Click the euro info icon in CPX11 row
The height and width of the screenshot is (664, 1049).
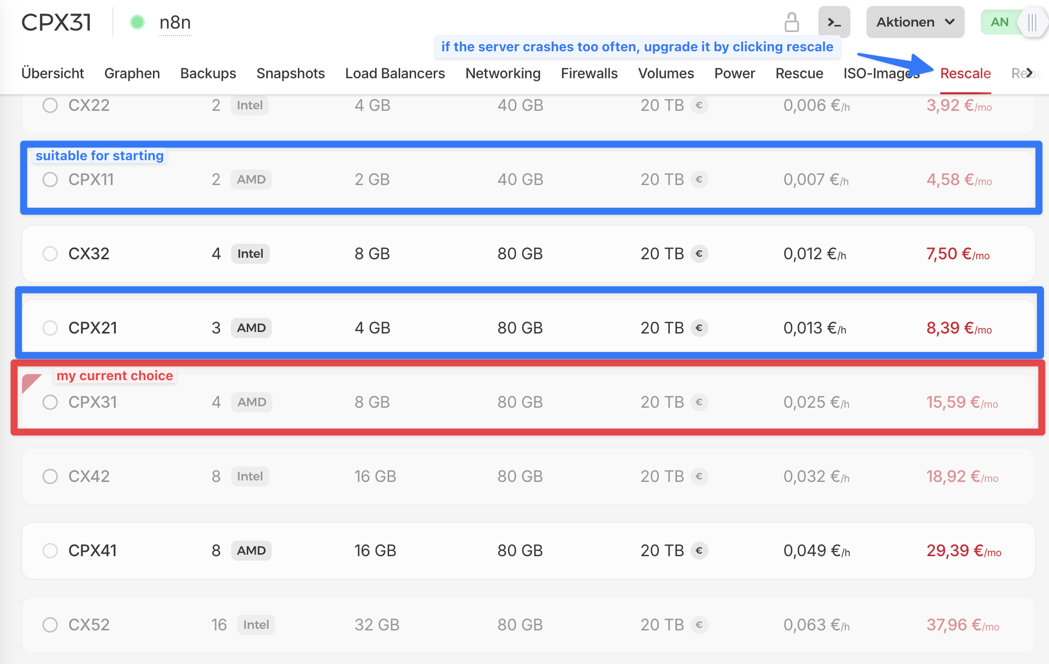[700, 180]
